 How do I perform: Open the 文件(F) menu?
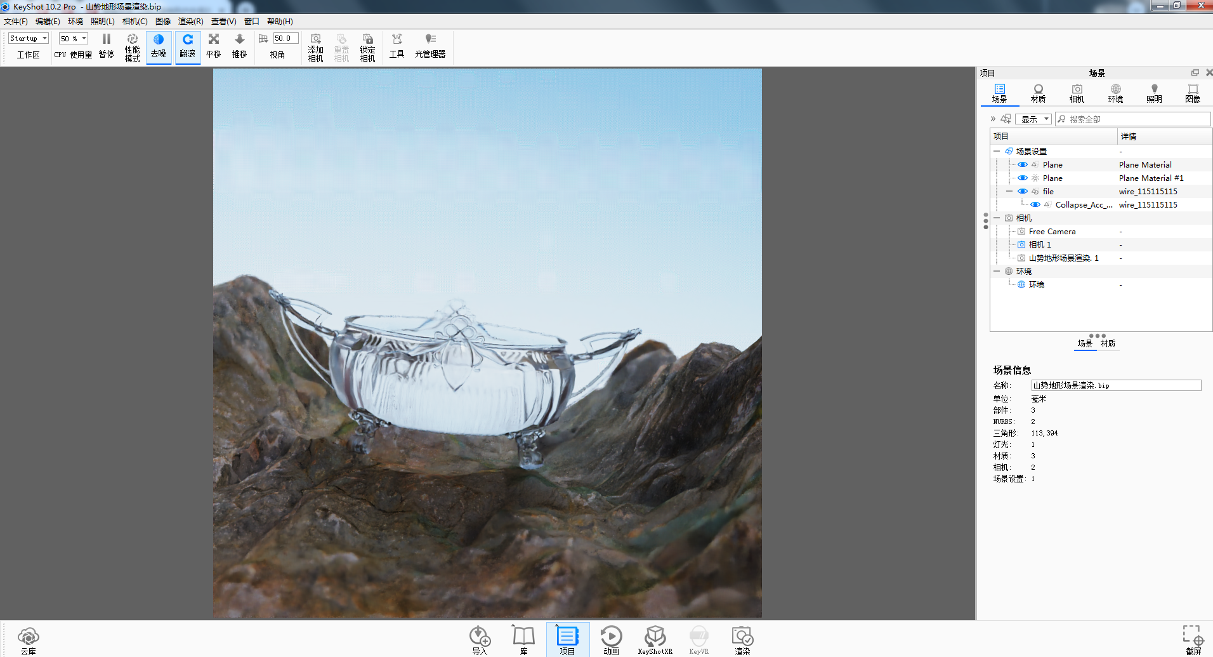pyautogui.click(x=16, y=22)
